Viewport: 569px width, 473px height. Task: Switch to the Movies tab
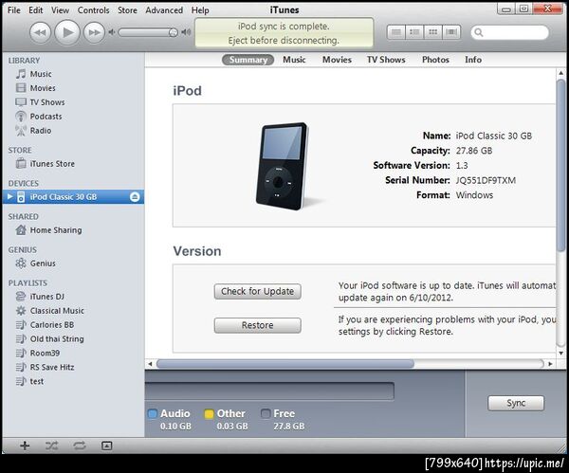337,60
